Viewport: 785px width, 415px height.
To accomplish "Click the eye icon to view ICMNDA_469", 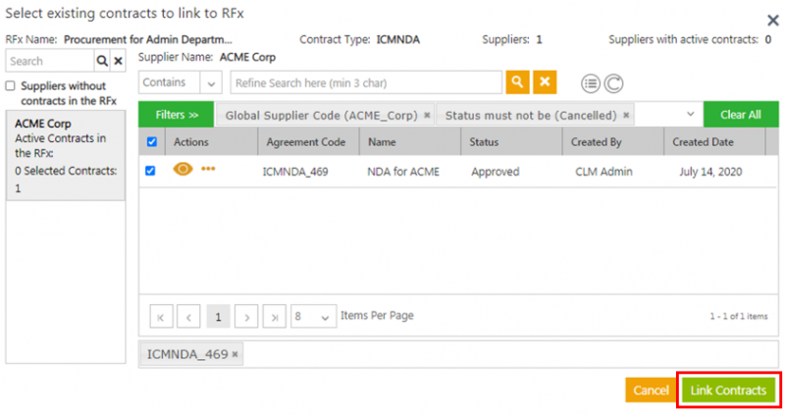I will point(183,170).
